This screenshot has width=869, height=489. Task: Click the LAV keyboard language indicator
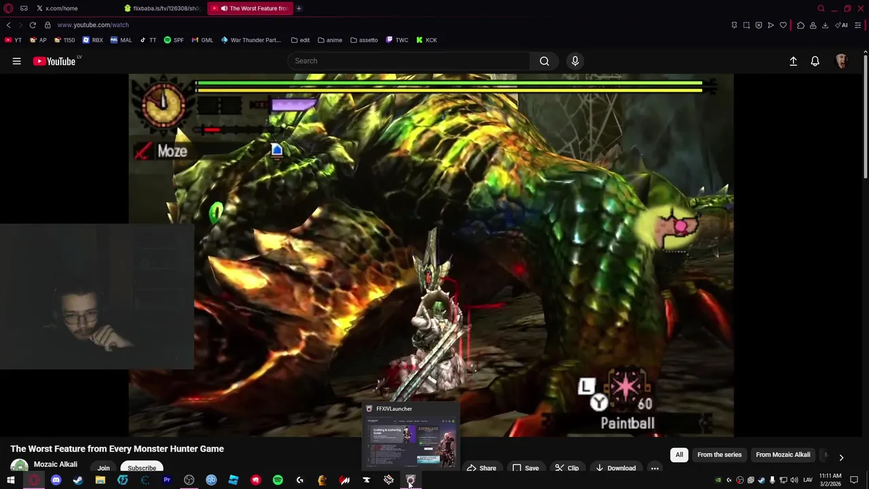(808, 480)
